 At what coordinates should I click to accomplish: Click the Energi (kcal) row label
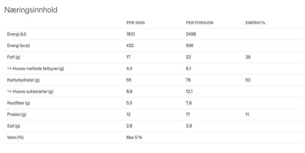(19, 46)
